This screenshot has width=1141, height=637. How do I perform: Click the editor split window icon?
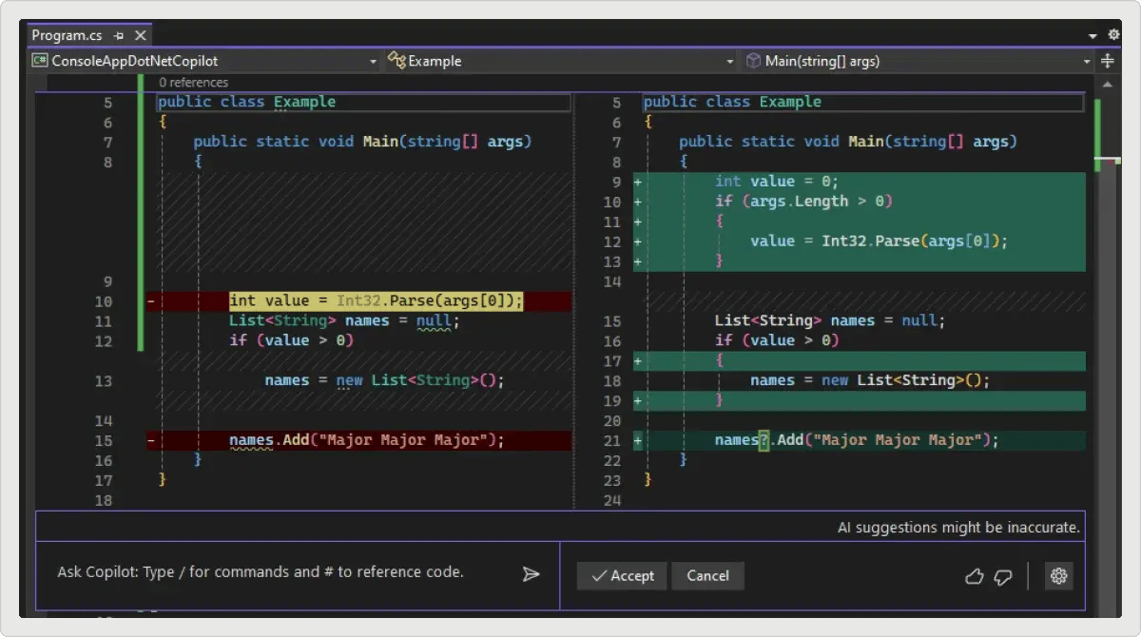[1108, 61]
